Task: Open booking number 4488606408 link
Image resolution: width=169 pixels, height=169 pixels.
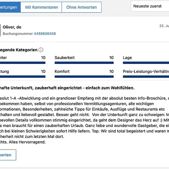Action: tap(45, 34)
